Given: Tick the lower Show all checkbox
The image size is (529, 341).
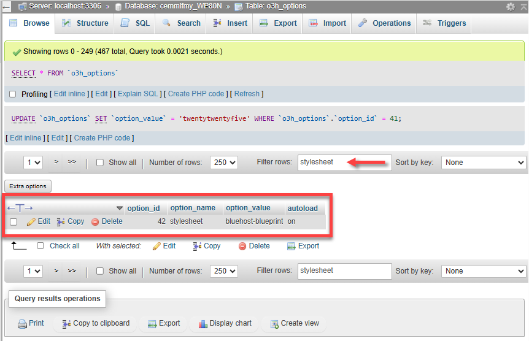Looking at the screenshot, I should pos(100,271).
